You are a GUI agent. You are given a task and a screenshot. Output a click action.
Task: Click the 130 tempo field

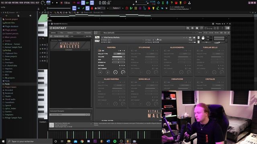[x=67, y=3]
